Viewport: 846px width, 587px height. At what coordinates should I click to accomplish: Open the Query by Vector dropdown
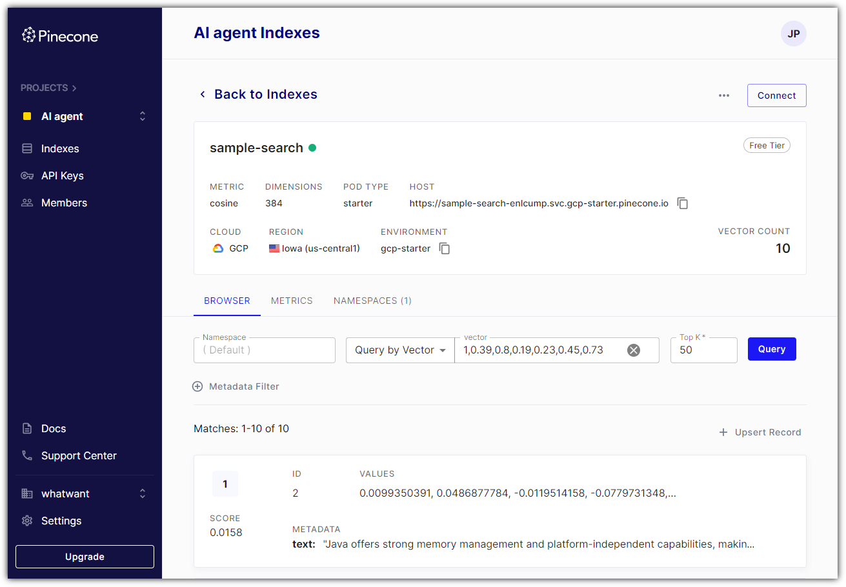400,350
